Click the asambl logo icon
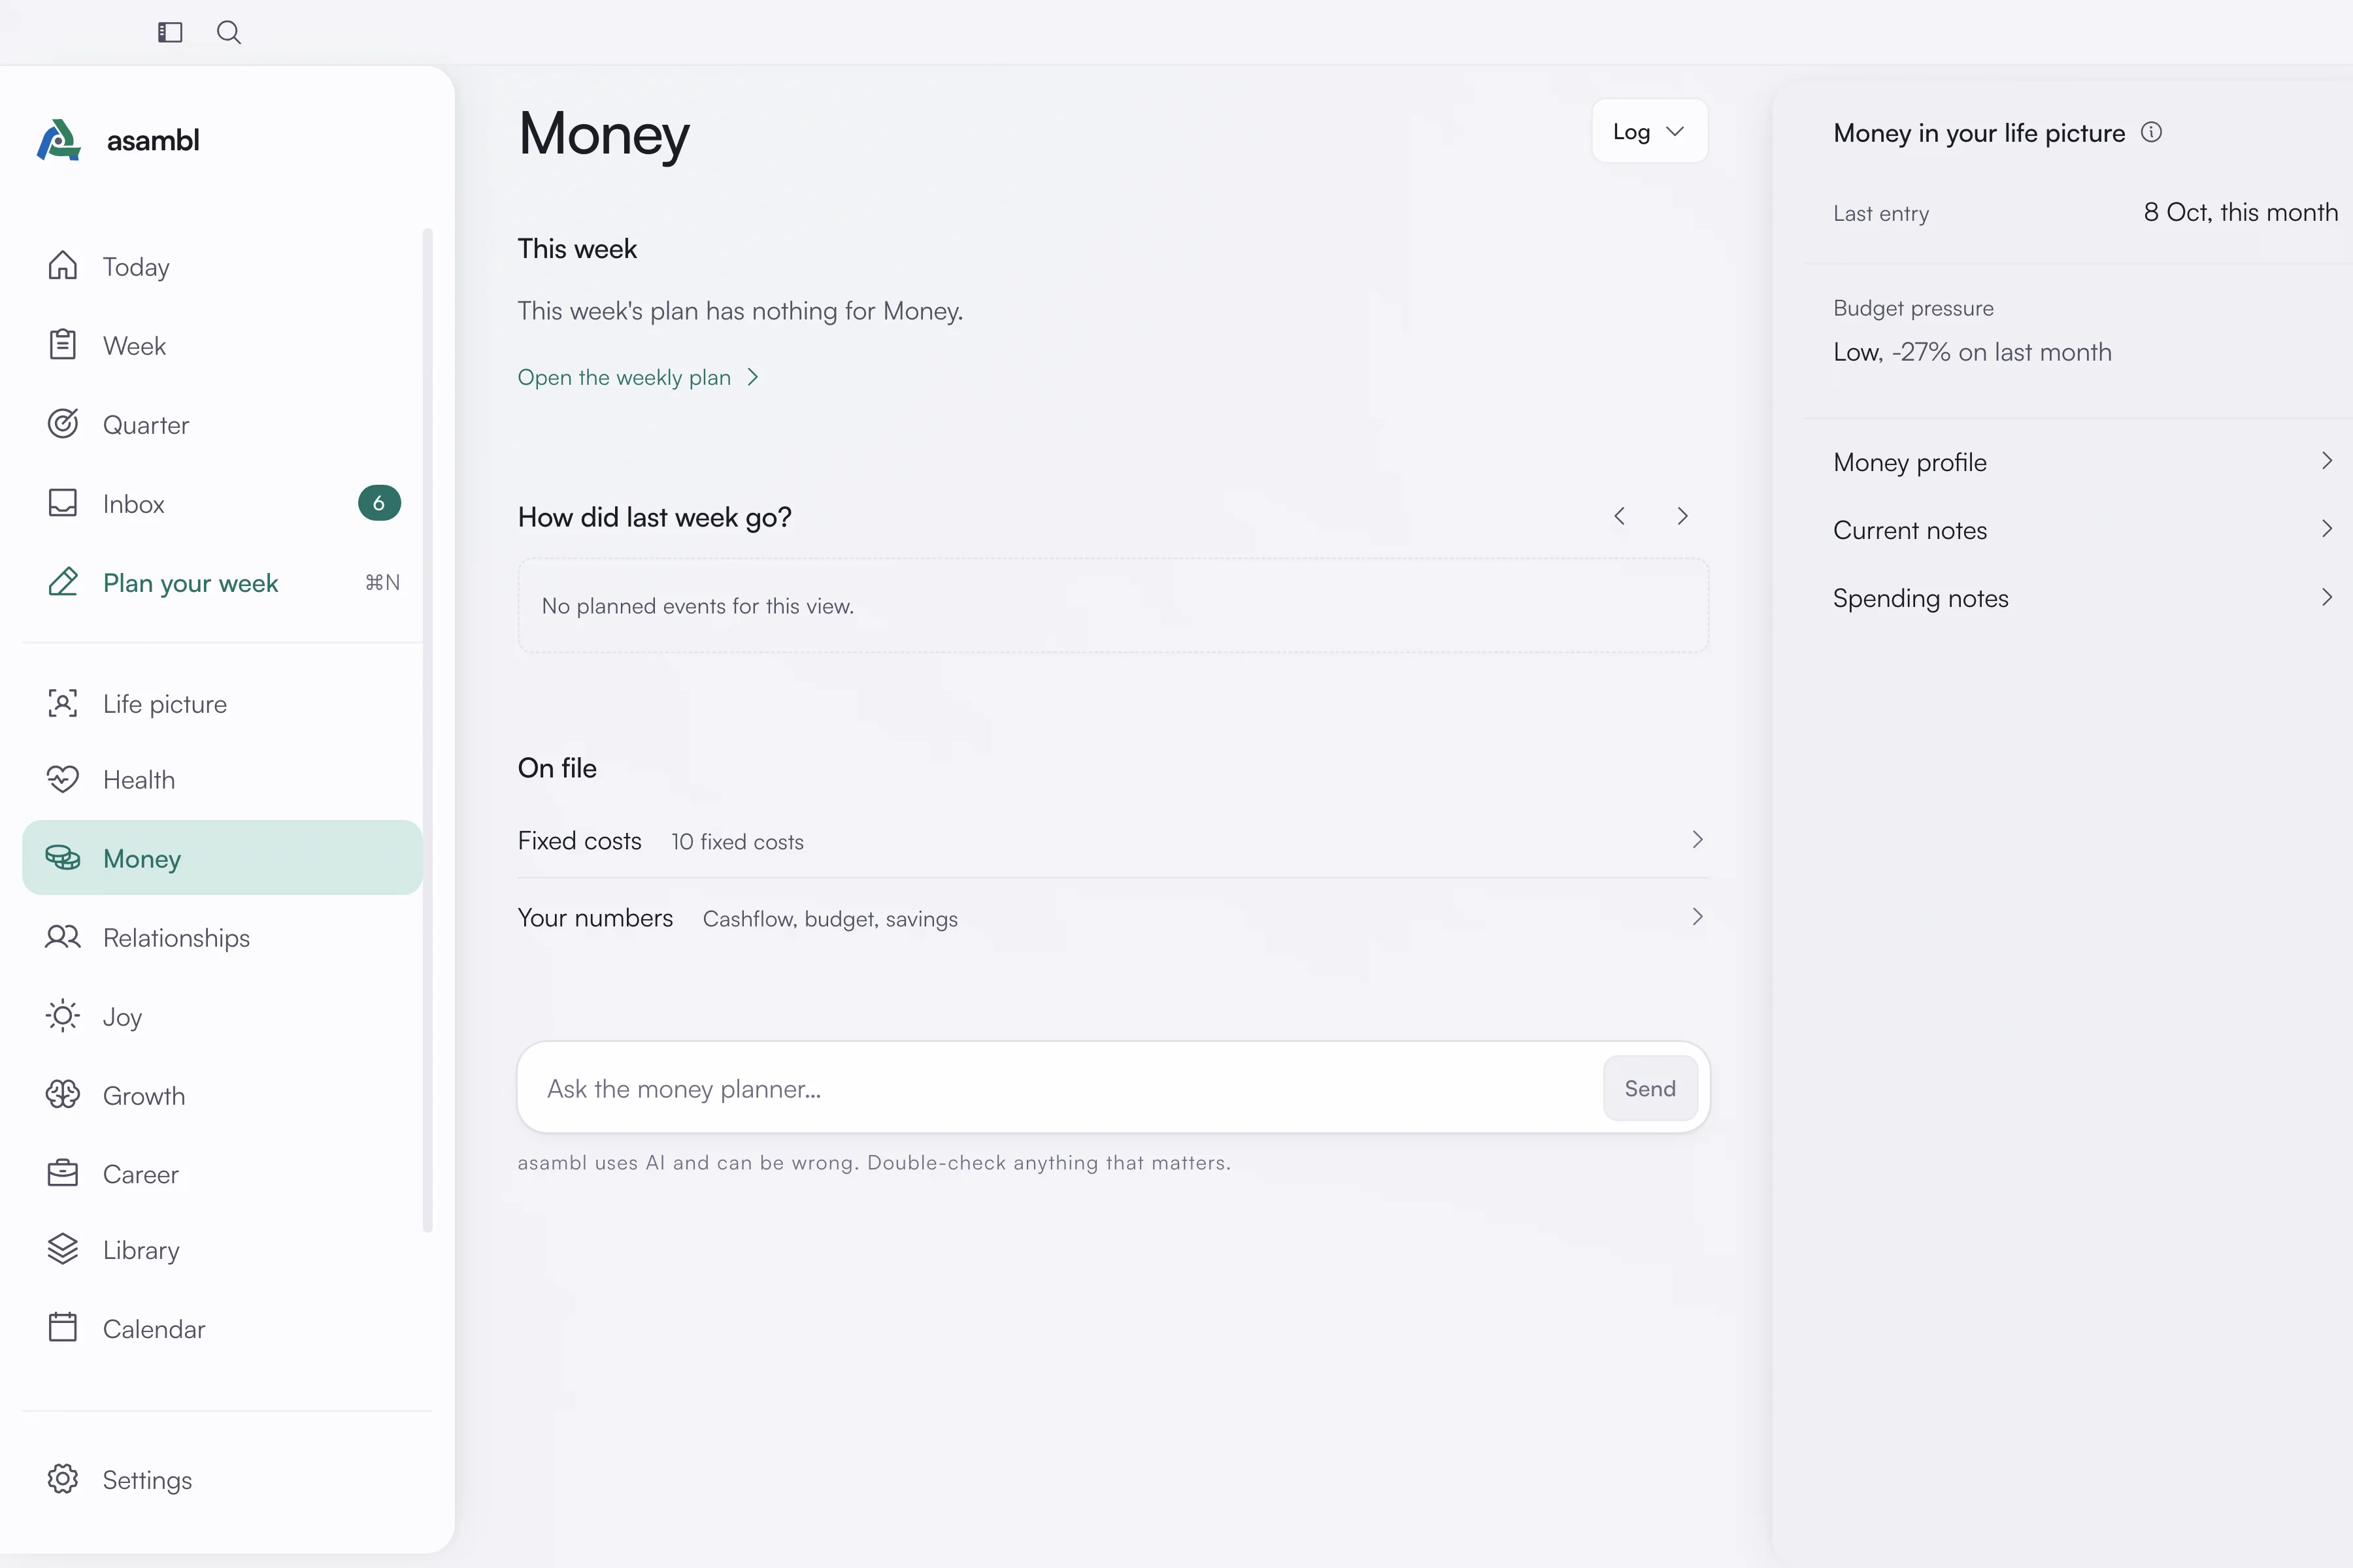2353x1568 pixels. coord(59,140)
